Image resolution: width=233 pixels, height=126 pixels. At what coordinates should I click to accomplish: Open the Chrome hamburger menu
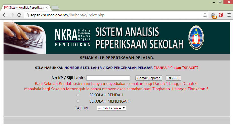point(229,15)
